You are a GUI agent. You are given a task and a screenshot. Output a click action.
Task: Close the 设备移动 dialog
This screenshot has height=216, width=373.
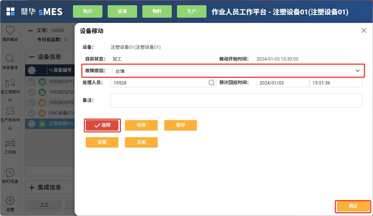coord(364,30)
